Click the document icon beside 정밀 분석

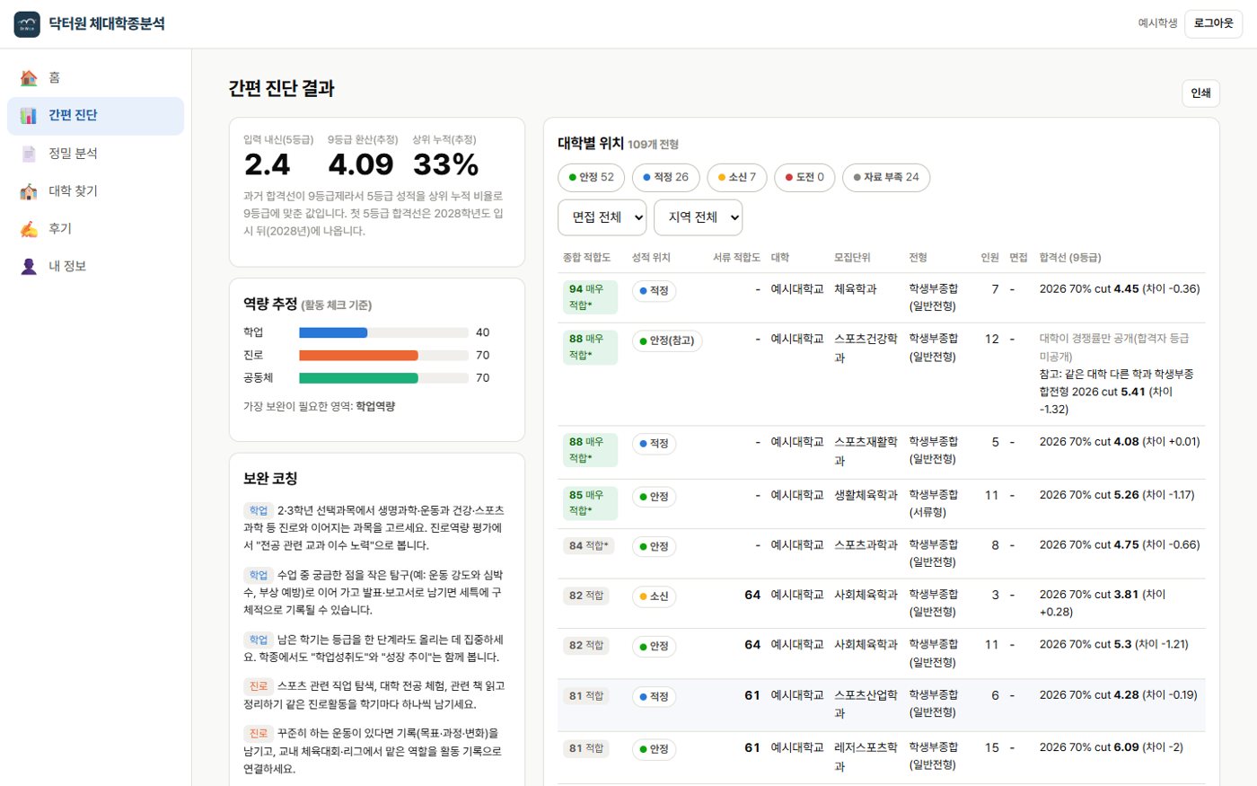pyautogui.click(x=29, y=154)
